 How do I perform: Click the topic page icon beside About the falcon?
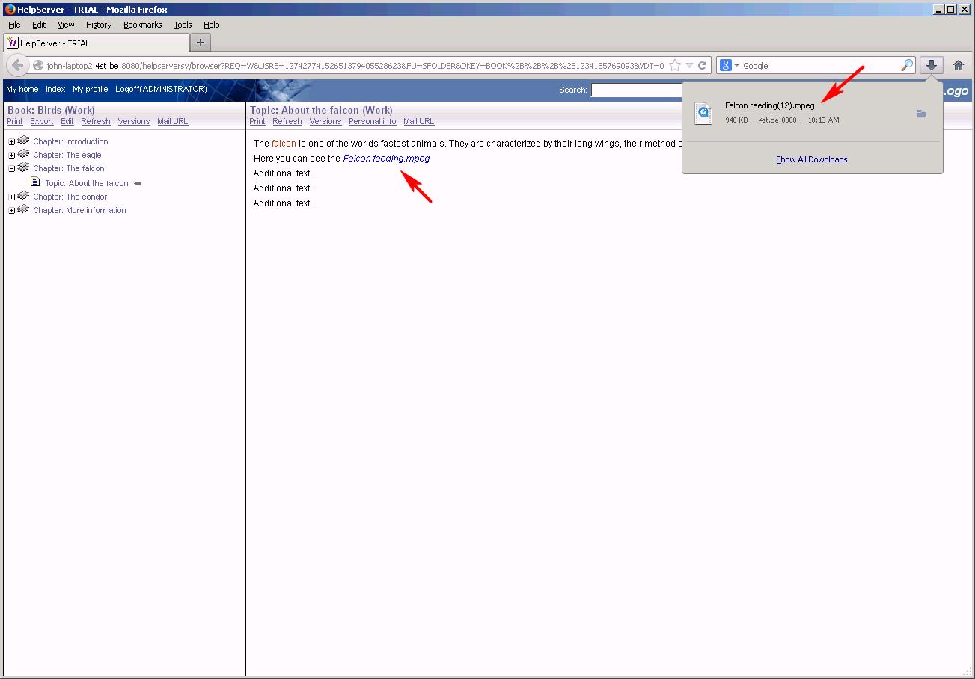tap(36, 182)
